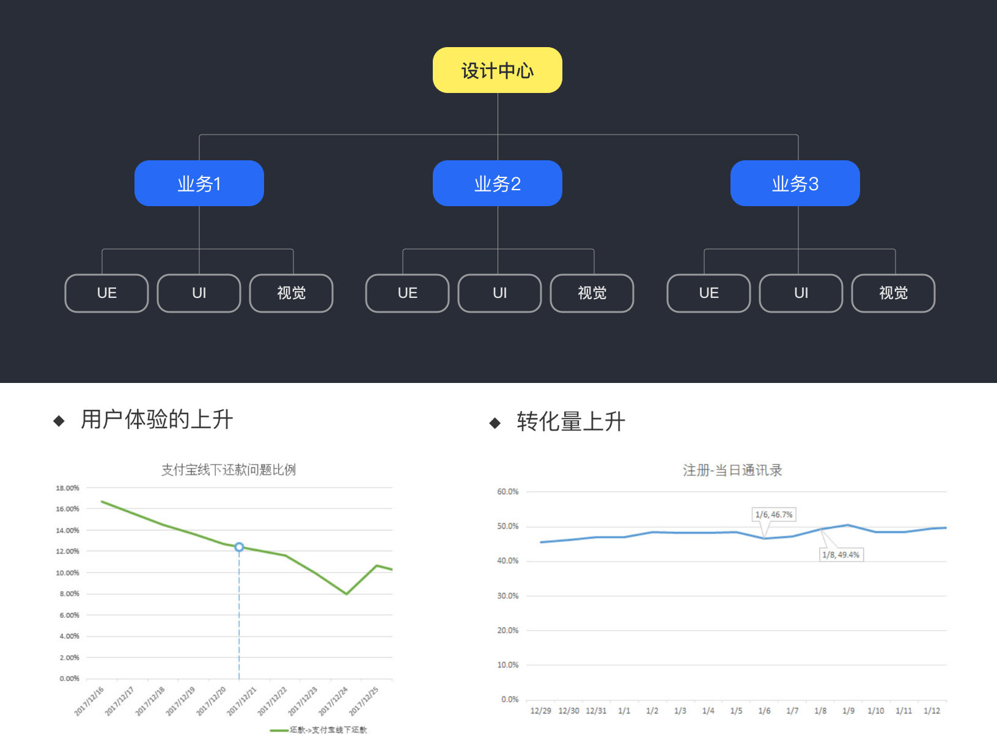This screenshot has width=997, height=739.
Task: Click the 1/6, 46.7% data callout
Action: point(774,514)
